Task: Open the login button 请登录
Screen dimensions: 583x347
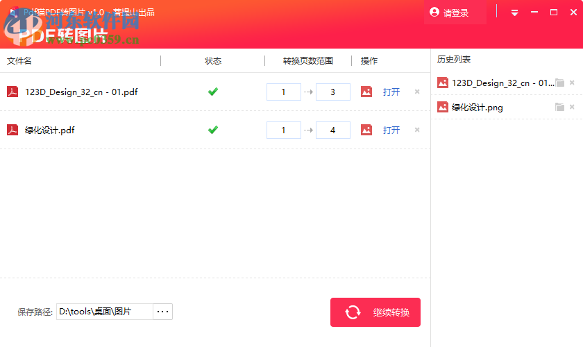Action: [455, 12]
